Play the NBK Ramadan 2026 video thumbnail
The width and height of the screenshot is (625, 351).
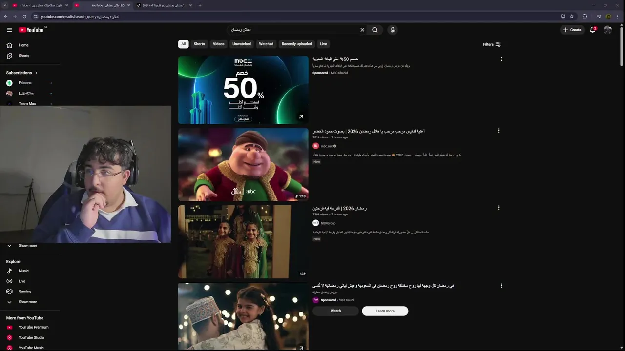point(243,241)
